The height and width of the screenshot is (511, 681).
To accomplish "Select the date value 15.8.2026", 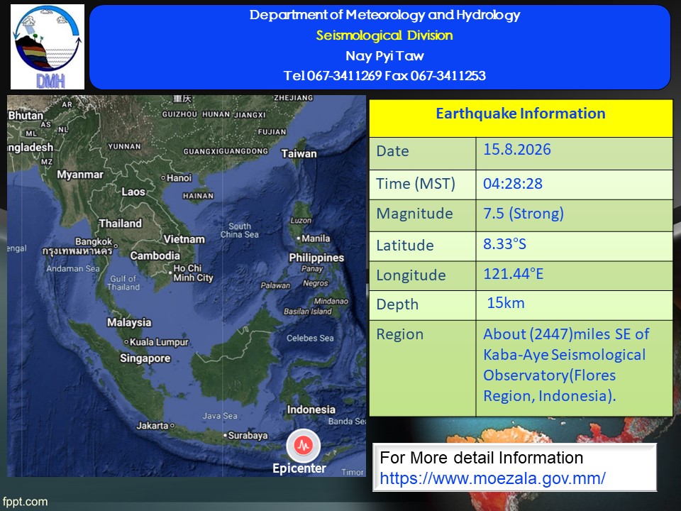I will tap(517, 150).
